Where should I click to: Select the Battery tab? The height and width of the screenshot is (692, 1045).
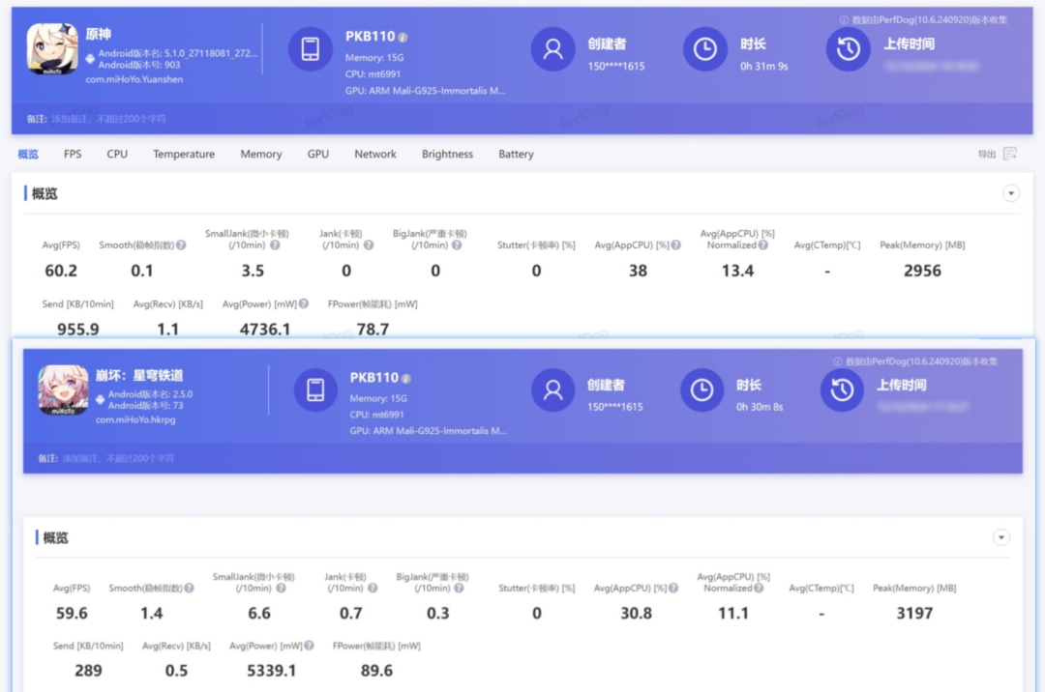point(516,154)
